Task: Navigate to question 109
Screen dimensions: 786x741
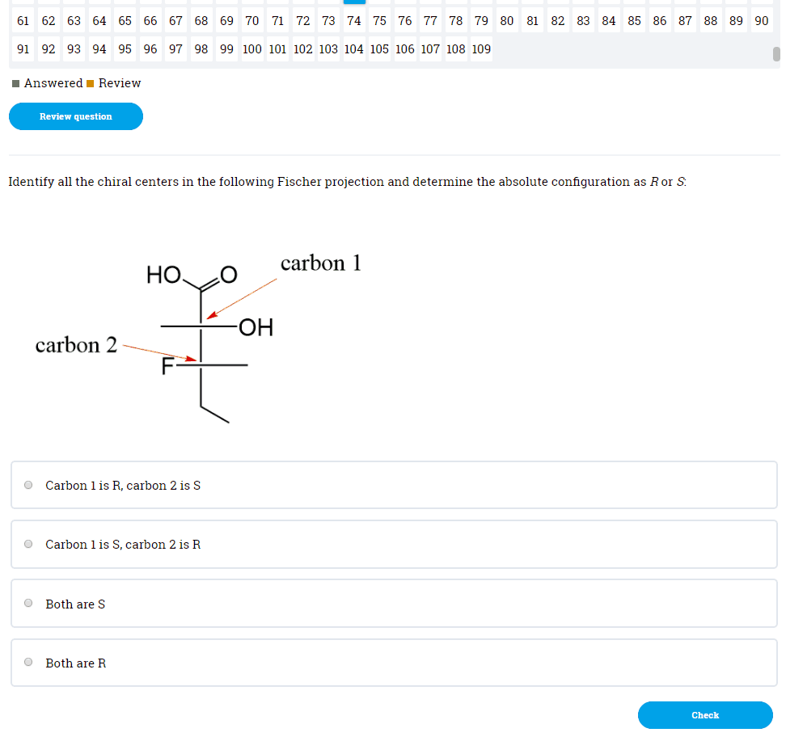Action: tap(481, 49)
